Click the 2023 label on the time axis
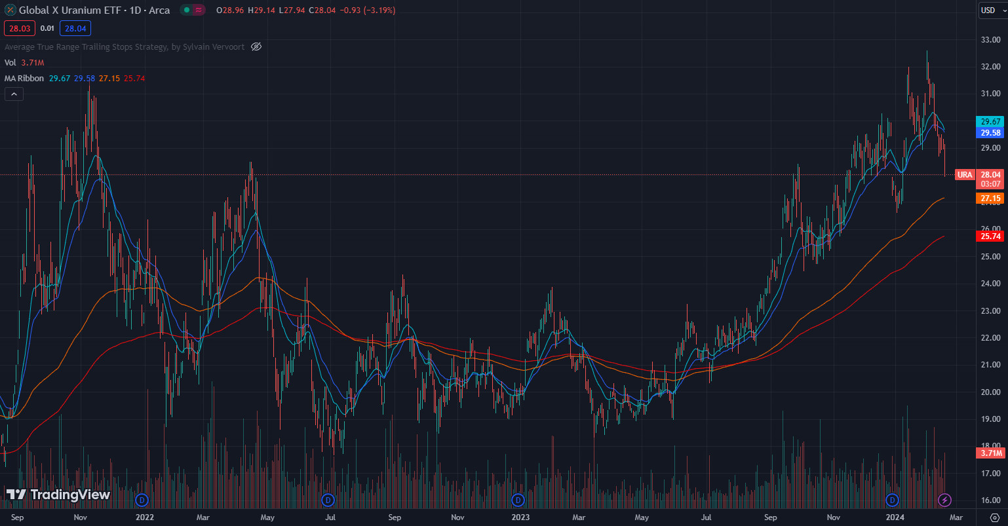The height and width of the screenshot is (526, 1008). [520, 517]
